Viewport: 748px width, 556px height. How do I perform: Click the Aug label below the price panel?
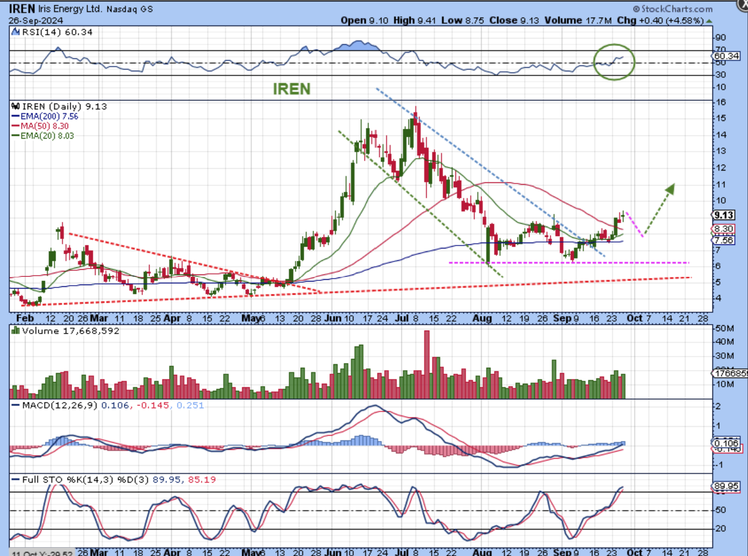[483, 318]
